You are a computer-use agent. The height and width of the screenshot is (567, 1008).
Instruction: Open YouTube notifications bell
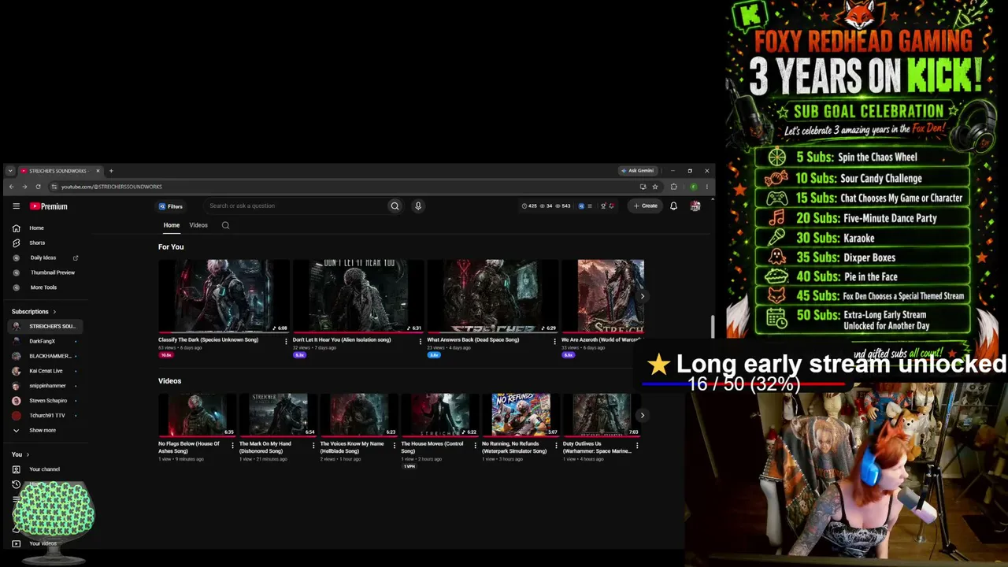click(x=673, y=206)
